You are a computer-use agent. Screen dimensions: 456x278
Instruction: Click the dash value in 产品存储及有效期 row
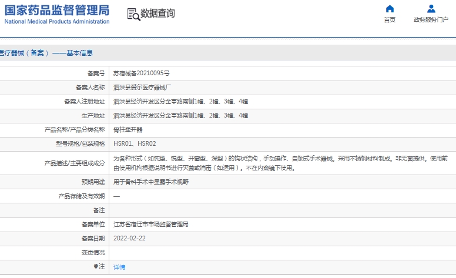[116, 196]
